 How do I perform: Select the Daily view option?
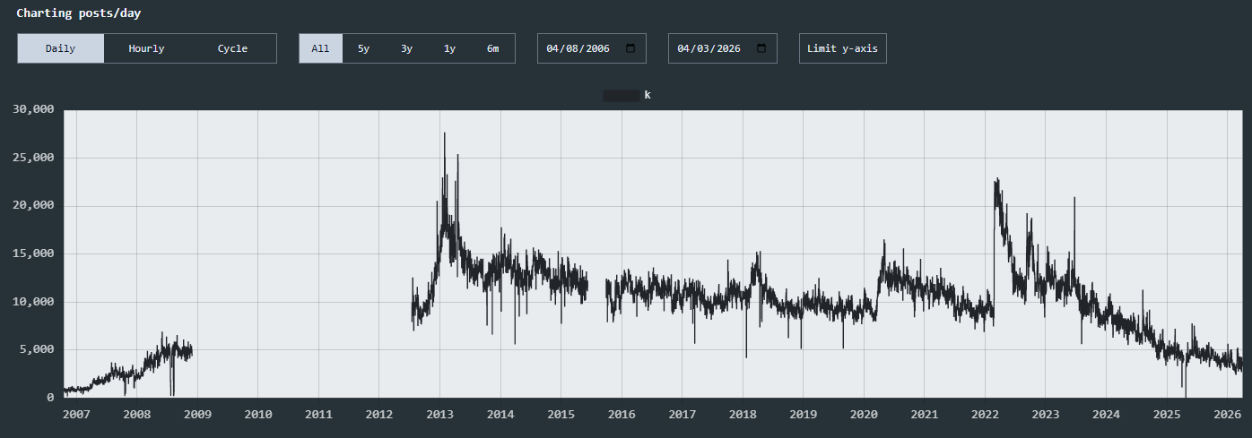tap(61, 48)
